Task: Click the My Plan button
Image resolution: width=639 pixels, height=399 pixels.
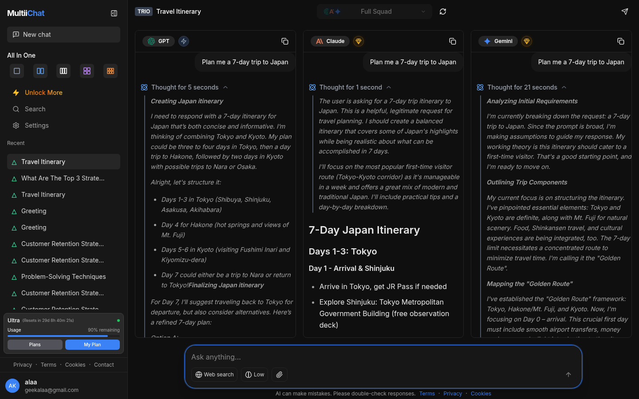Action: point(92,344)
